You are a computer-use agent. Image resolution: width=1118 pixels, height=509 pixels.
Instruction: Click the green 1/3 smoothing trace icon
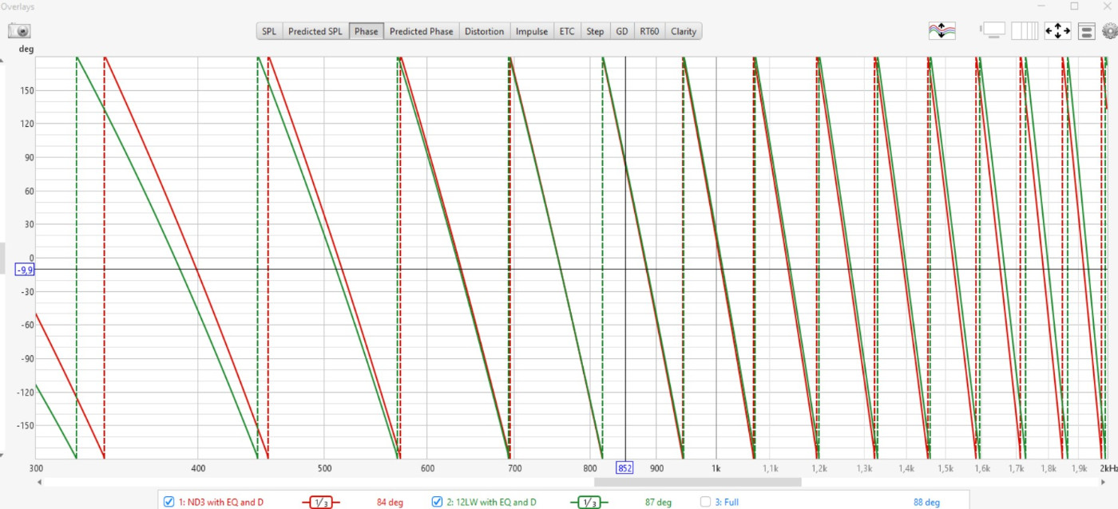(x=589, y=502)
